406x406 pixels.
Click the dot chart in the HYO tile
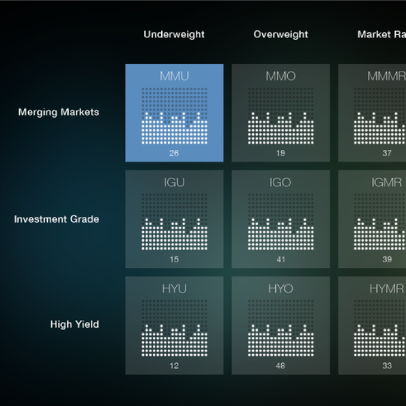[281, 328]
